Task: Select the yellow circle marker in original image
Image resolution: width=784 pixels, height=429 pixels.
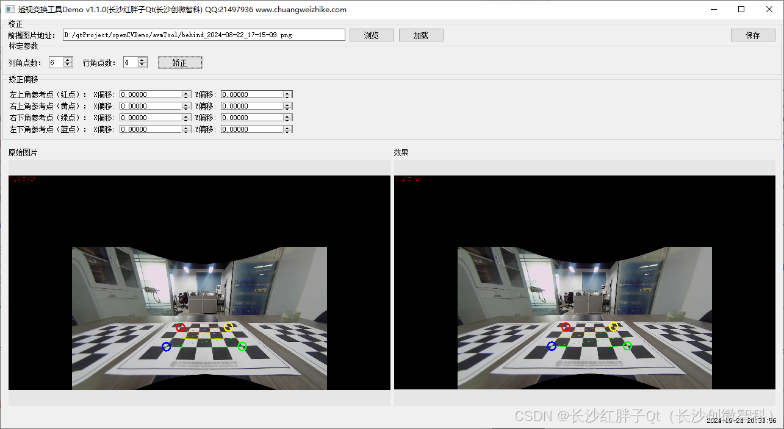Action: (229, 327)
